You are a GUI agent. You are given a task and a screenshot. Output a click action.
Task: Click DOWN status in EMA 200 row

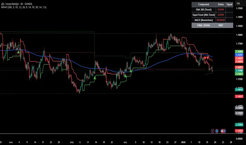pyautogui.click(x=221, y=9)
